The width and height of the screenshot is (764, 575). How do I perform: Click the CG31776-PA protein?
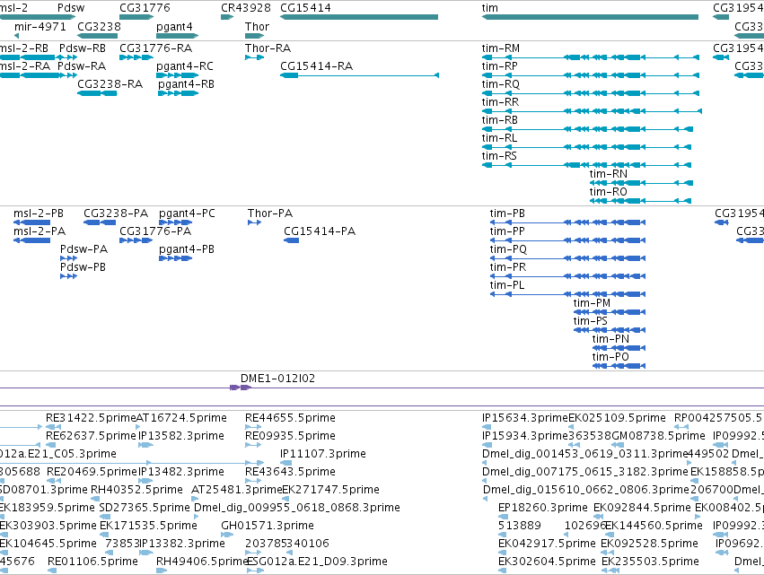(136, 240)
